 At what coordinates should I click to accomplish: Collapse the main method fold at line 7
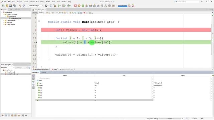pos(39,21)
